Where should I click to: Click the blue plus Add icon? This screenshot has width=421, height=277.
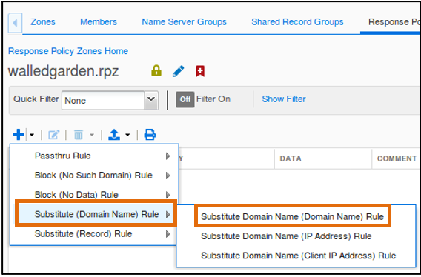pyautogui.click(x=19, y=135)
